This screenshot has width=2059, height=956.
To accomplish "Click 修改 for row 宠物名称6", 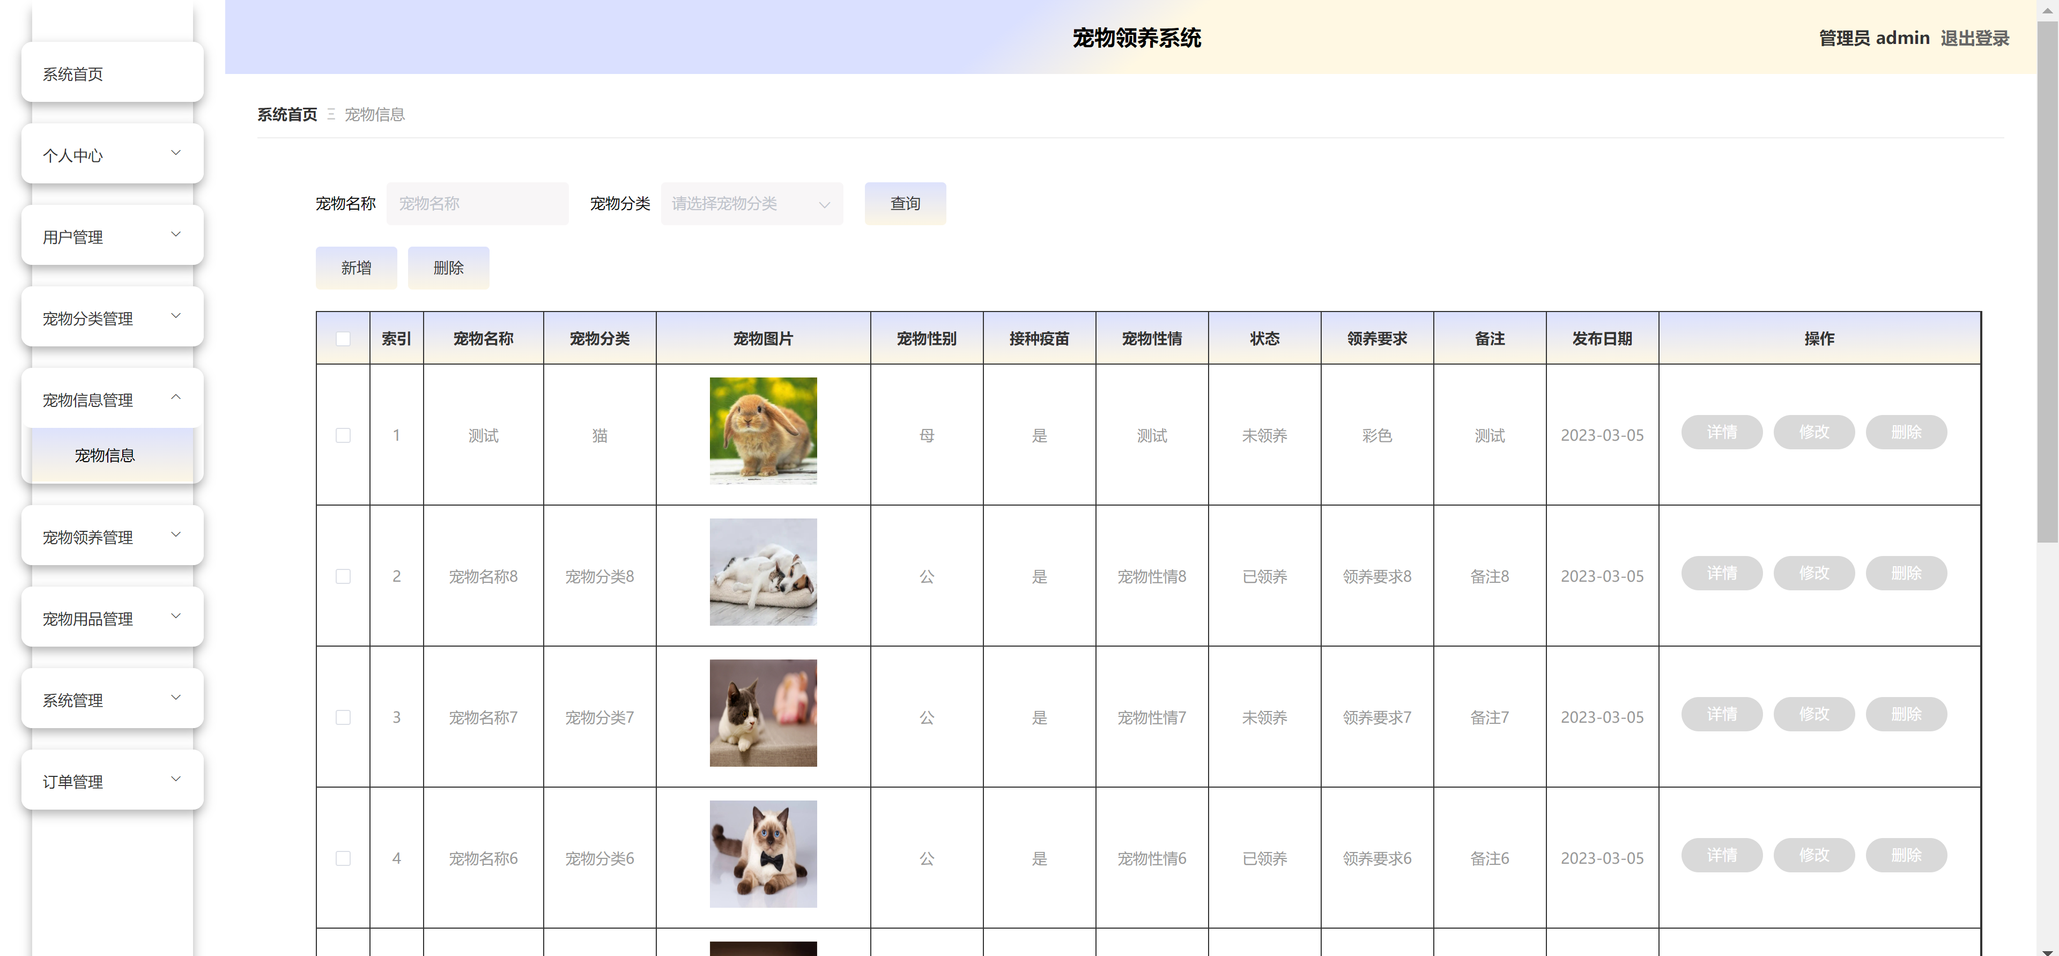I will [x=1813, y=855].
